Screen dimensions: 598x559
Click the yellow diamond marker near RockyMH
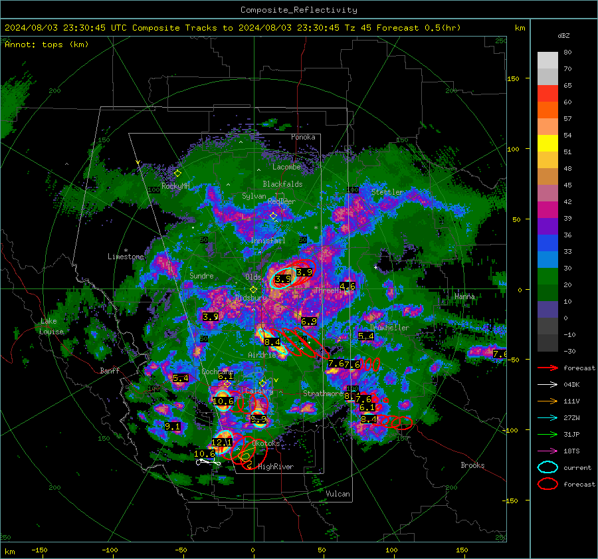pyautogui.click(x=177, y=173)
